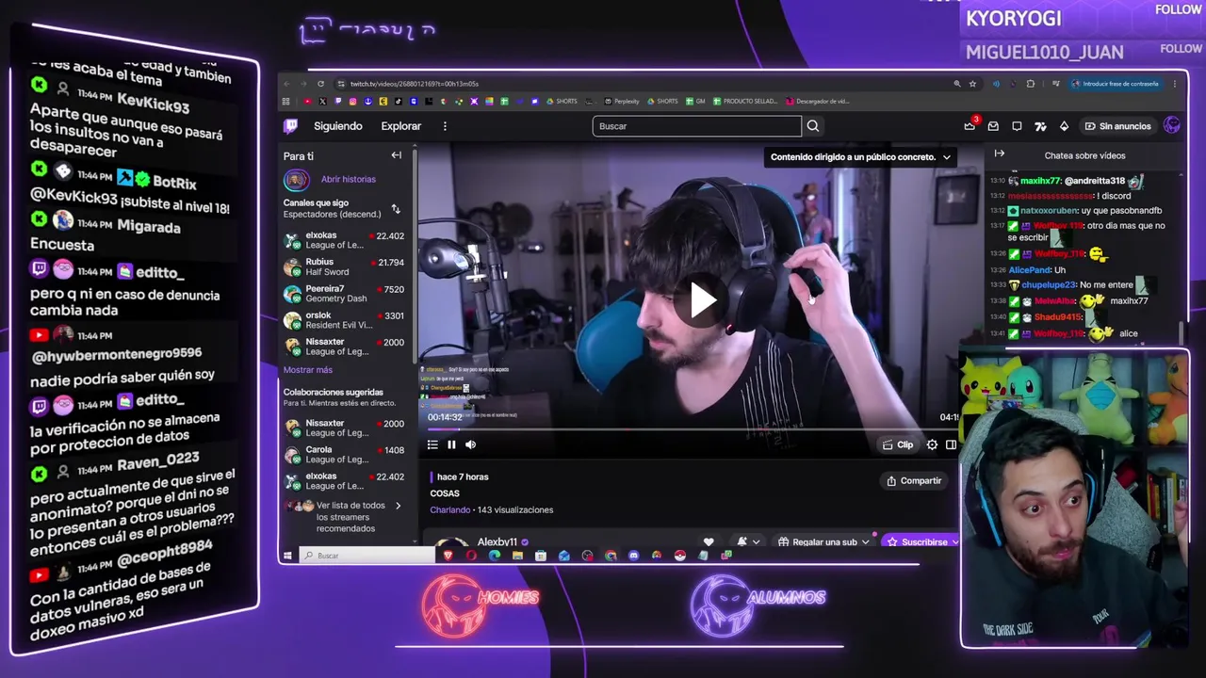Mute the video volume speaker
The height and width of the screenshot is (678, 1206).
pyautogui.click(x=471, y=444)
